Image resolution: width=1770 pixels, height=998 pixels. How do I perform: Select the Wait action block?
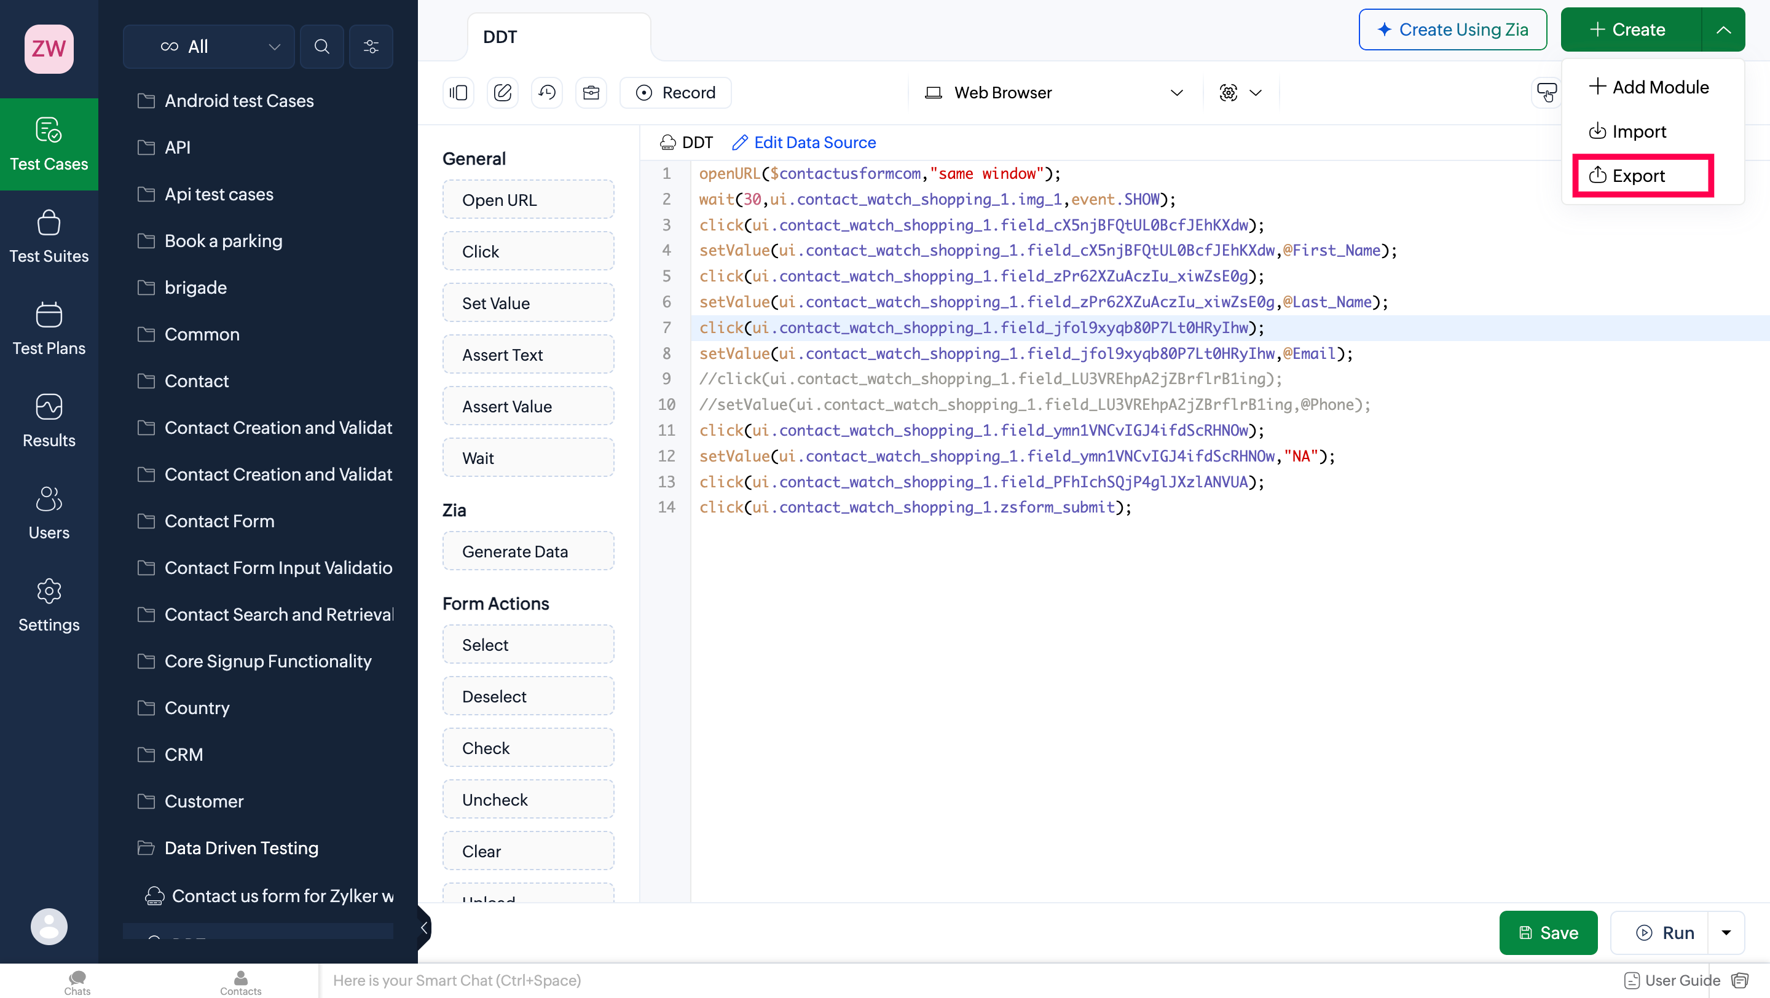[x=529, y=457]
